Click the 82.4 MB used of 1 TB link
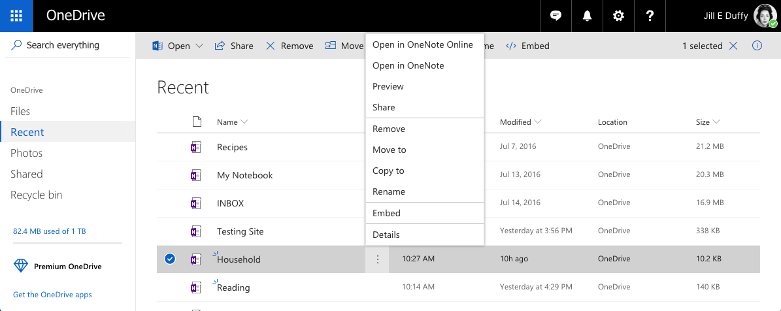Screen dimensions: 781x311 [x=49, y=231]
